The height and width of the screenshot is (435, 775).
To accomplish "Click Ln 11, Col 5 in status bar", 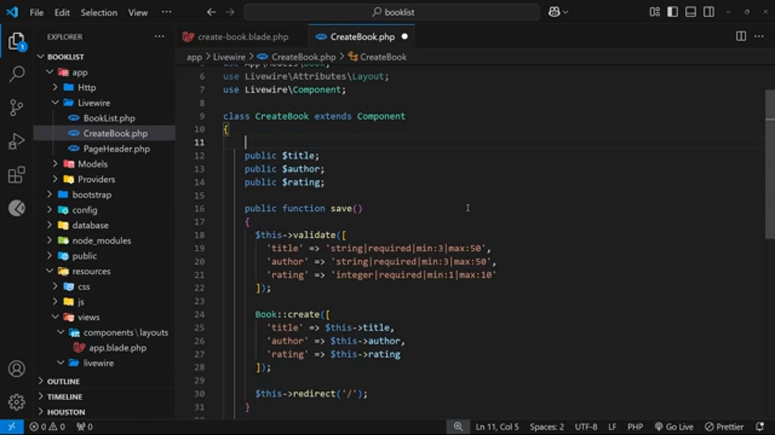I will [x=497, y=427].
